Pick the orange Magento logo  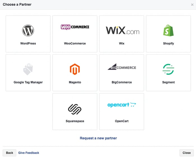[75, 69]
